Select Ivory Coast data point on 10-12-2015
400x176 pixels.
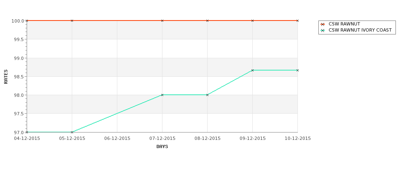click(x=298, y=70)
